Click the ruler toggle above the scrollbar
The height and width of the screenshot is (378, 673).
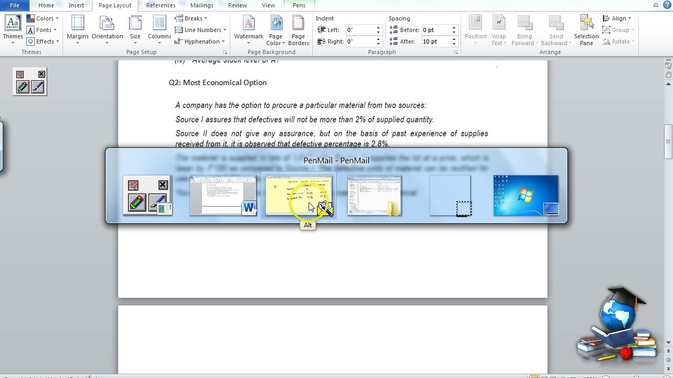pos(668,66)
